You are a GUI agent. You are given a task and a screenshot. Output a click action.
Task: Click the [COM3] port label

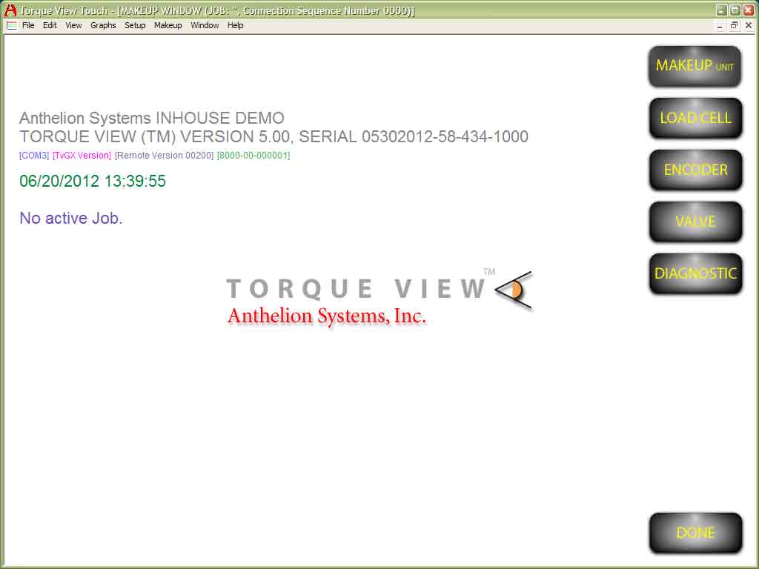(34, 156)
